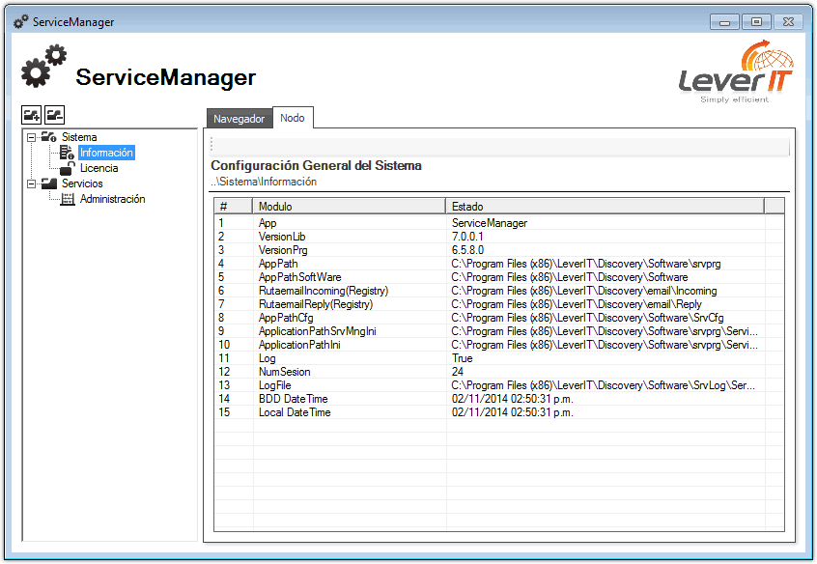Click the path ending in email\Reply
Screen dimensions: 817x564
pyautogui.click(x=577, y=304)
